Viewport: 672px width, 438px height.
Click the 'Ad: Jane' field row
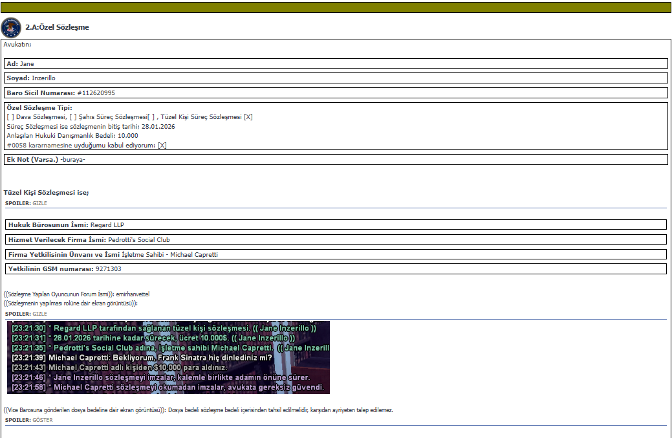click(x=336, y=63)
